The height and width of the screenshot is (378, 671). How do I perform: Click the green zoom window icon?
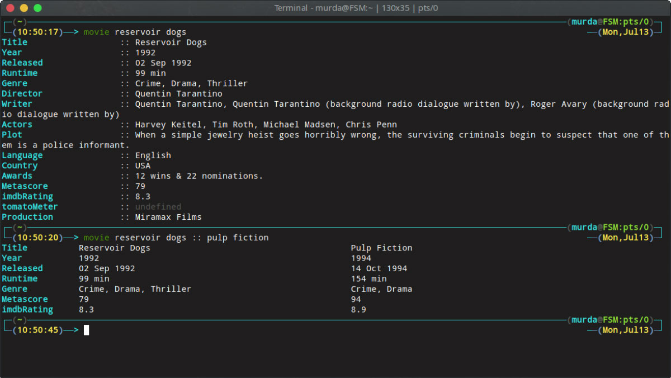click(36, 8)
